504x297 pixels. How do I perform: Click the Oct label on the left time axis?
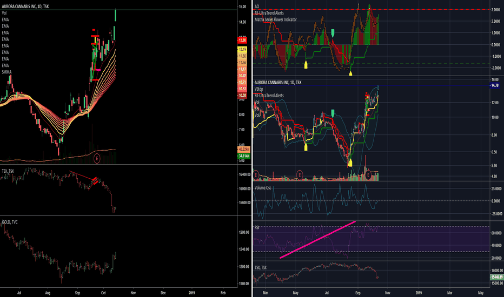coord(103,293)
